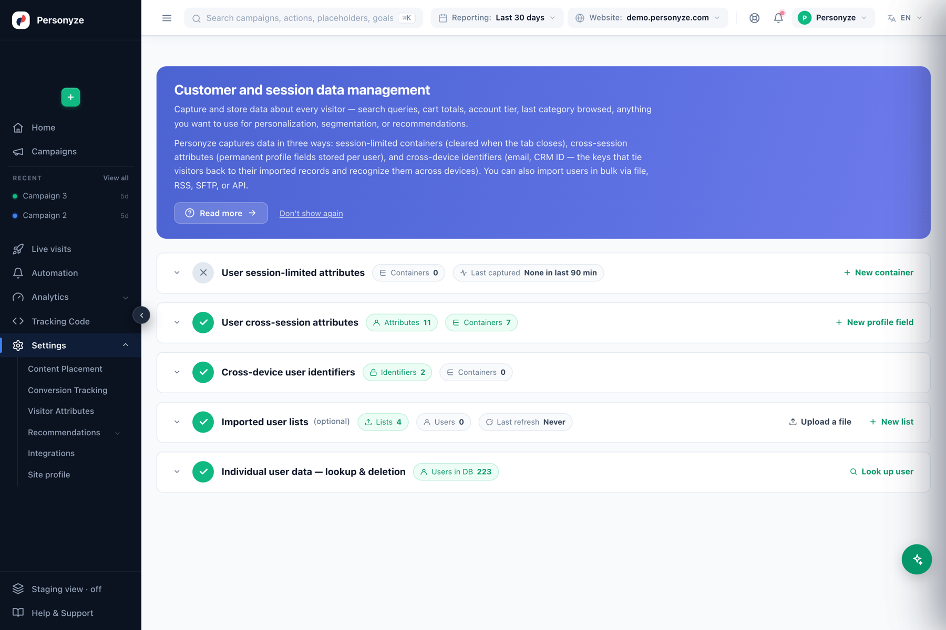Expand User session-limited attributes section
The height and width of the screenshot is (630, 946).
tap(177, 272)
